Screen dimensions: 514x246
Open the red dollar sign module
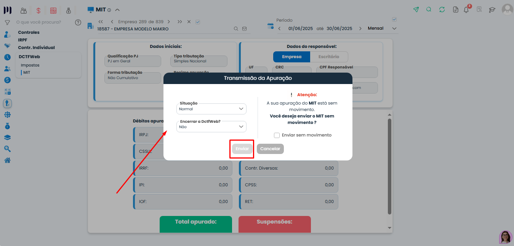tap(38, 10)
